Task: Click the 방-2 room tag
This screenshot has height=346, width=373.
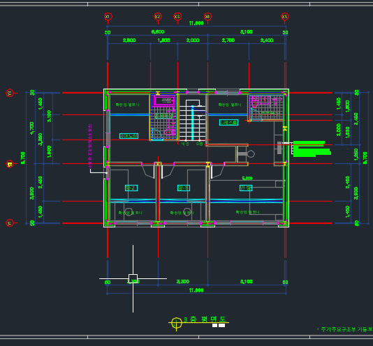Action: tap(131, 188)
